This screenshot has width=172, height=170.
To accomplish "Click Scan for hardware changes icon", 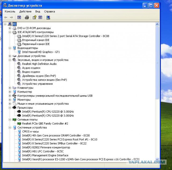I will point(48,17).
